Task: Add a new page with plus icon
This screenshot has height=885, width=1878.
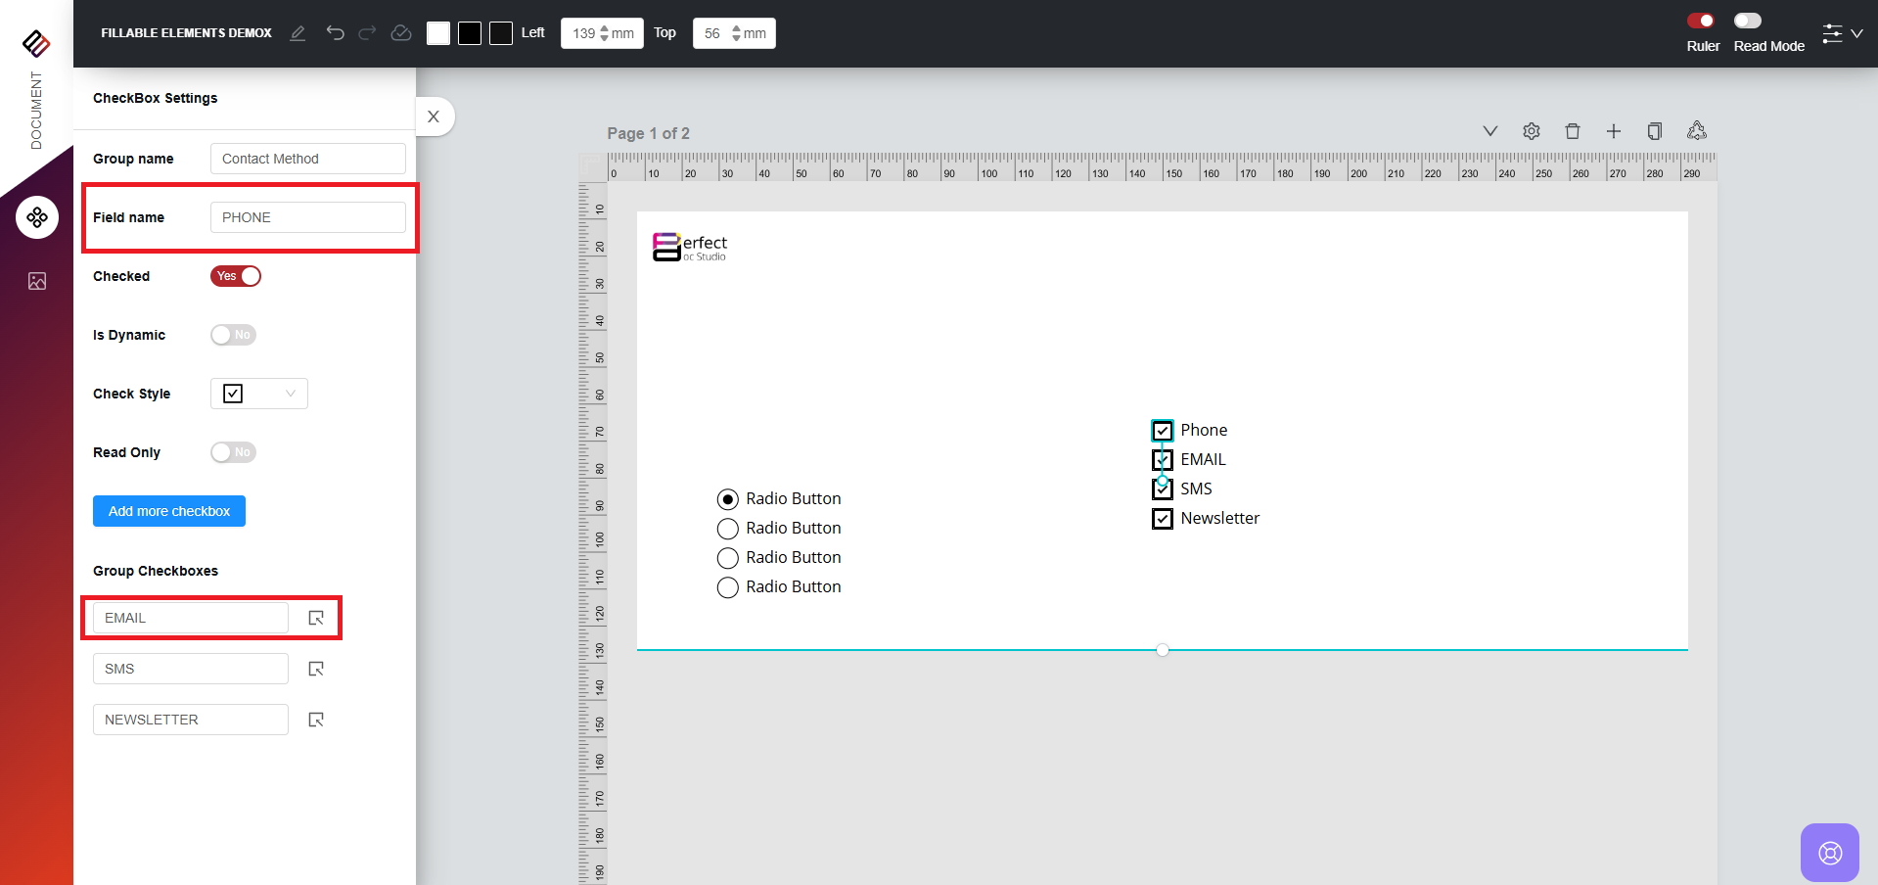Action: click(1614, 131)
